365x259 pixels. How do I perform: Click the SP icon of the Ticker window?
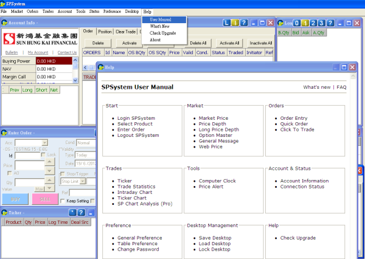coord(4,213)
